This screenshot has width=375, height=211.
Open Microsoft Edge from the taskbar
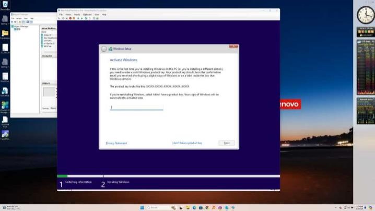(194, 208)
